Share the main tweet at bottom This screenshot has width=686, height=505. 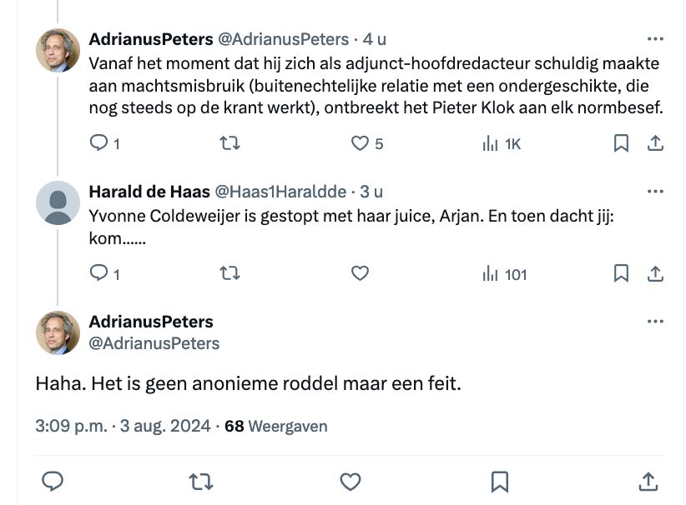tap(648, 481)
